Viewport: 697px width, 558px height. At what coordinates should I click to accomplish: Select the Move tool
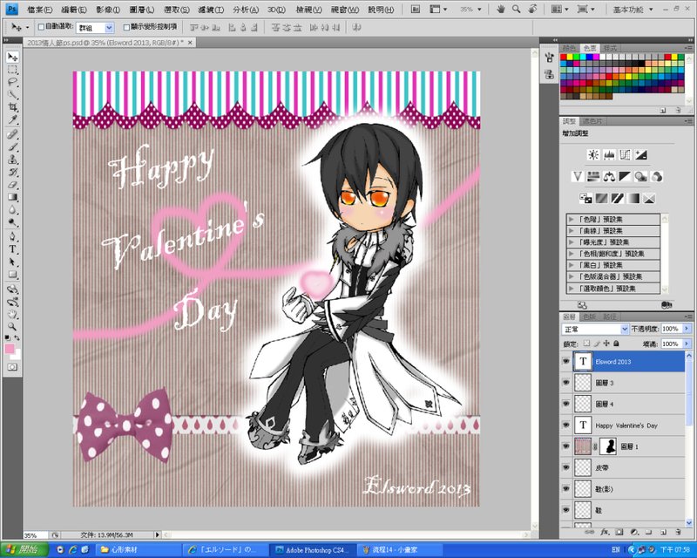click(x=12, y=57)
